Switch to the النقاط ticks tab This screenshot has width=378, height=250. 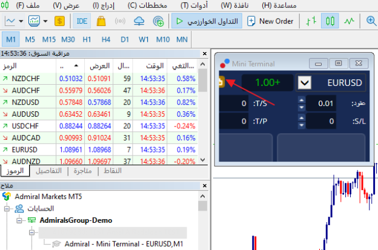pos(113,171)
